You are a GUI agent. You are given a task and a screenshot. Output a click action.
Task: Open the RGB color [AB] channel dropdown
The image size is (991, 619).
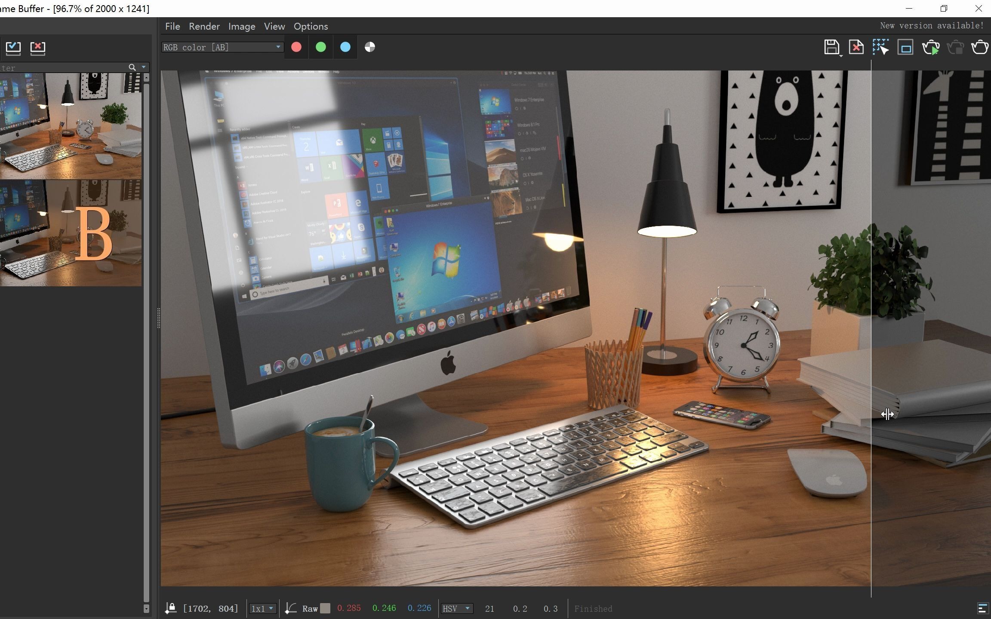pyautogui.click(x=222, y=47)
